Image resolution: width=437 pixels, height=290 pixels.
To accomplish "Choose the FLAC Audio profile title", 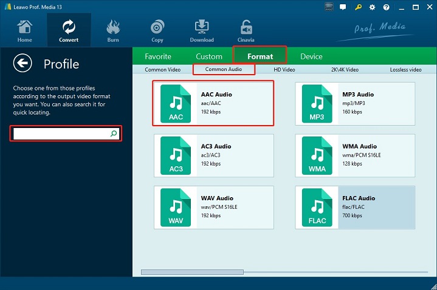I will coord(359,198).
